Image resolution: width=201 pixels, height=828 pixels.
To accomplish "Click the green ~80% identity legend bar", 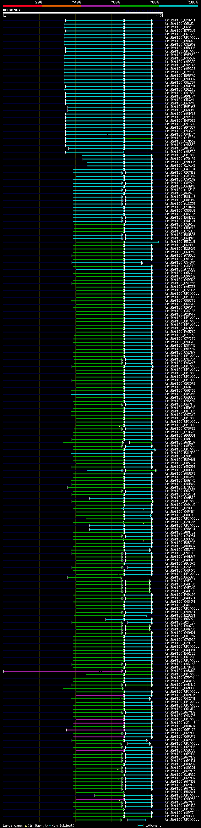I will tap(139, 6).
